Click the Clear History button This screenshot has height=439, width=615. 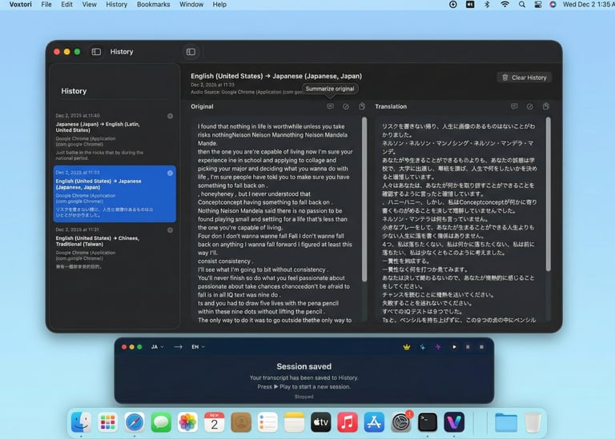point(525,78)
